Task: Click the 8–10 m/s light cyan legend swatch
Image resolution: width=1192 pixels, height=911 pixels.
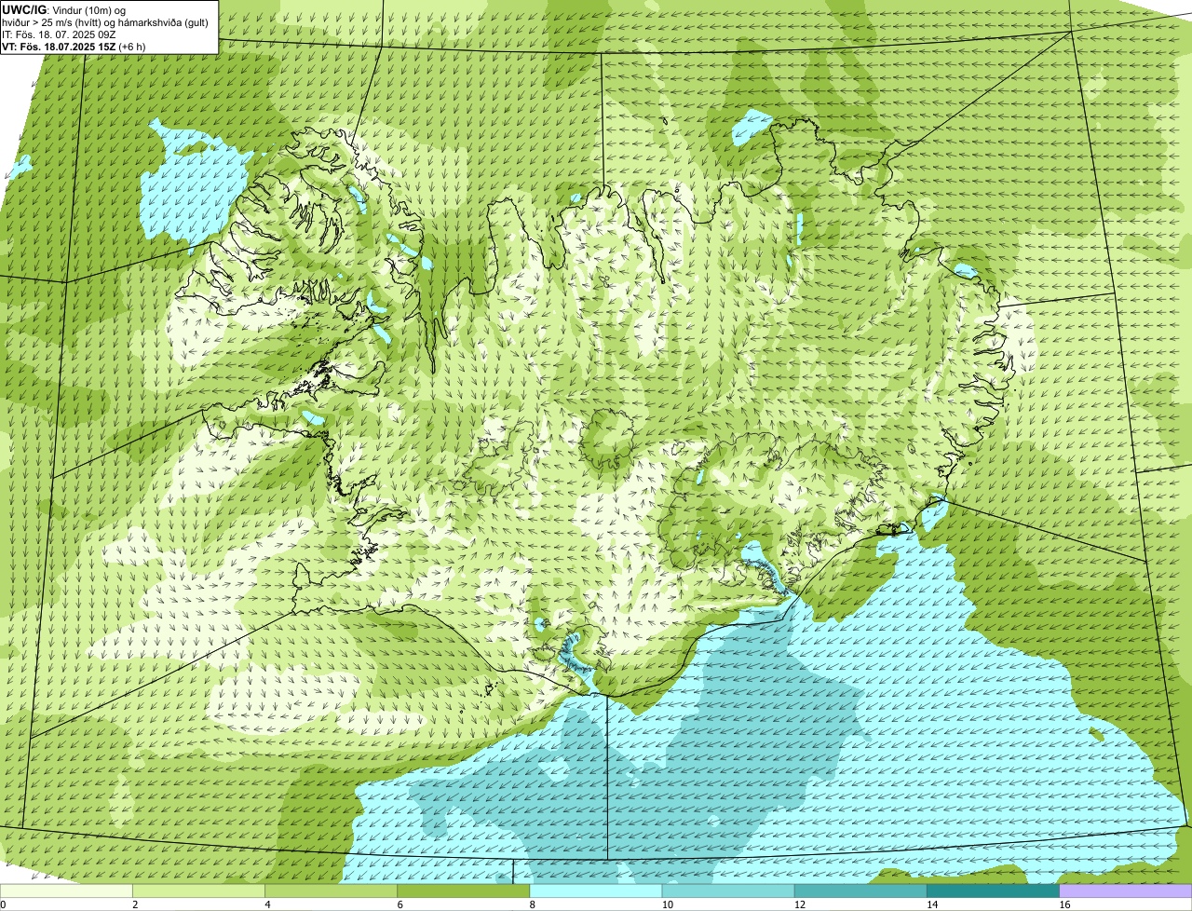Action: coord(596,891)
